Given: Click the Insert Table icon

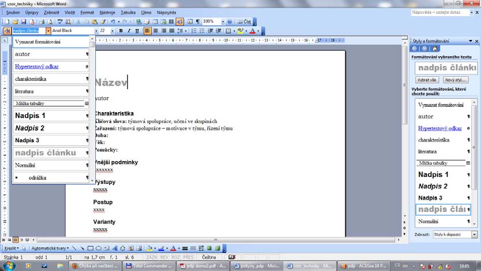Looking at the screenshot, I should click(155, 21).
